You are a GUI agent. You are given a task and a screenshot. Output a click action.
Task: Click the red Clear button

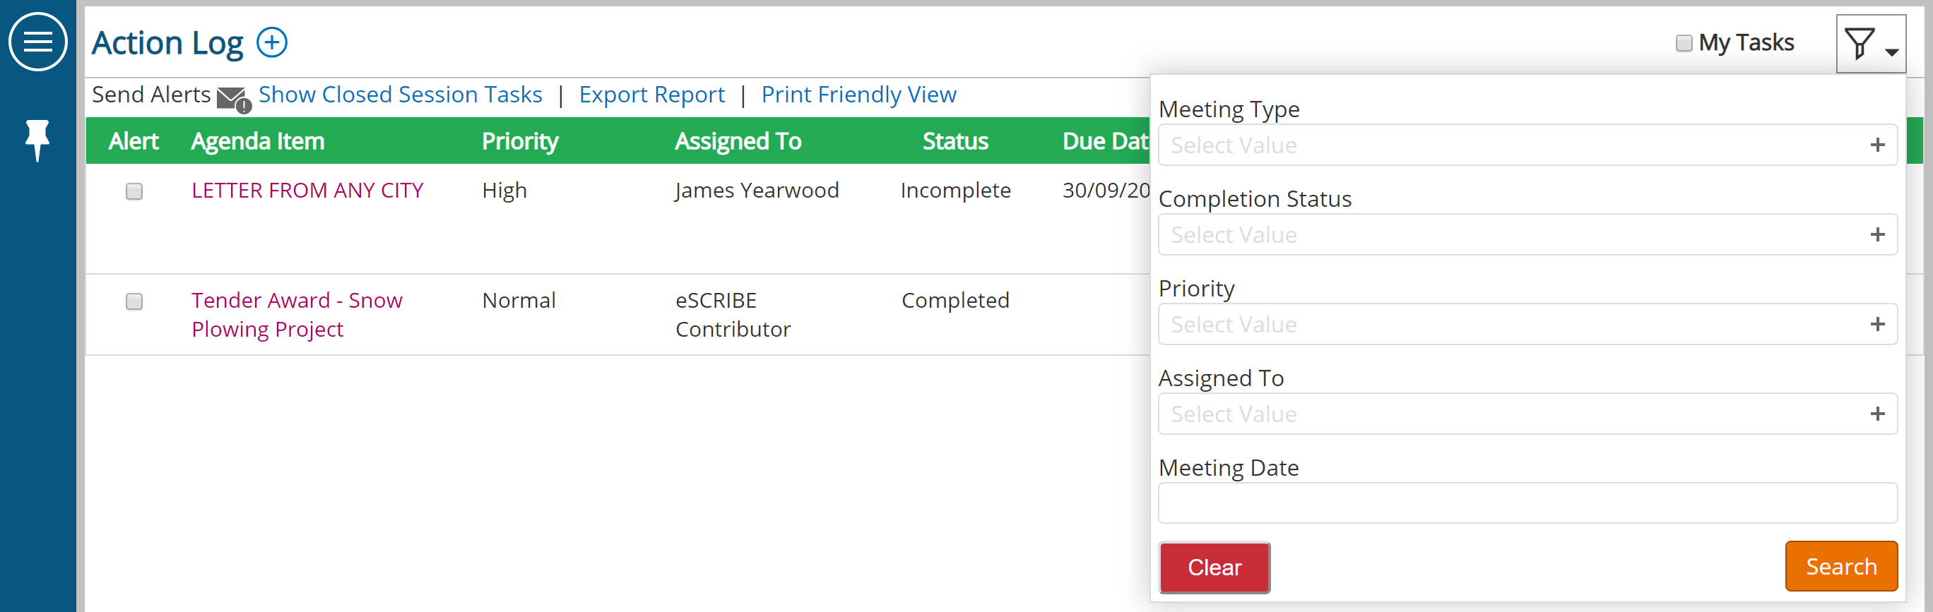click(x=1214, y=567)
